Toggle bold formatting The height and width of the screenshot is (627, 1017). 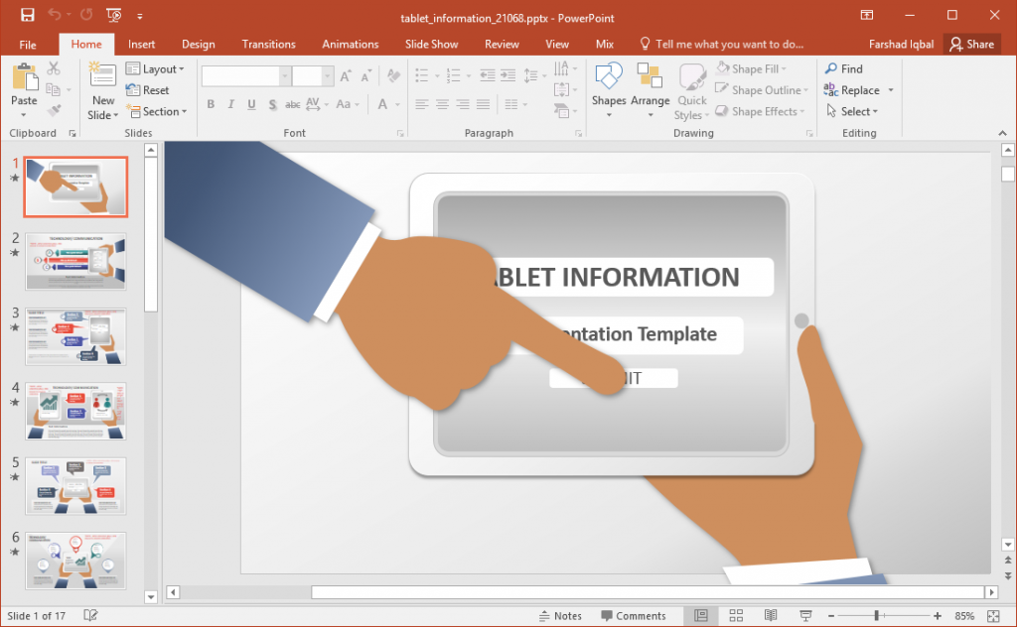[x=211, y=104]
